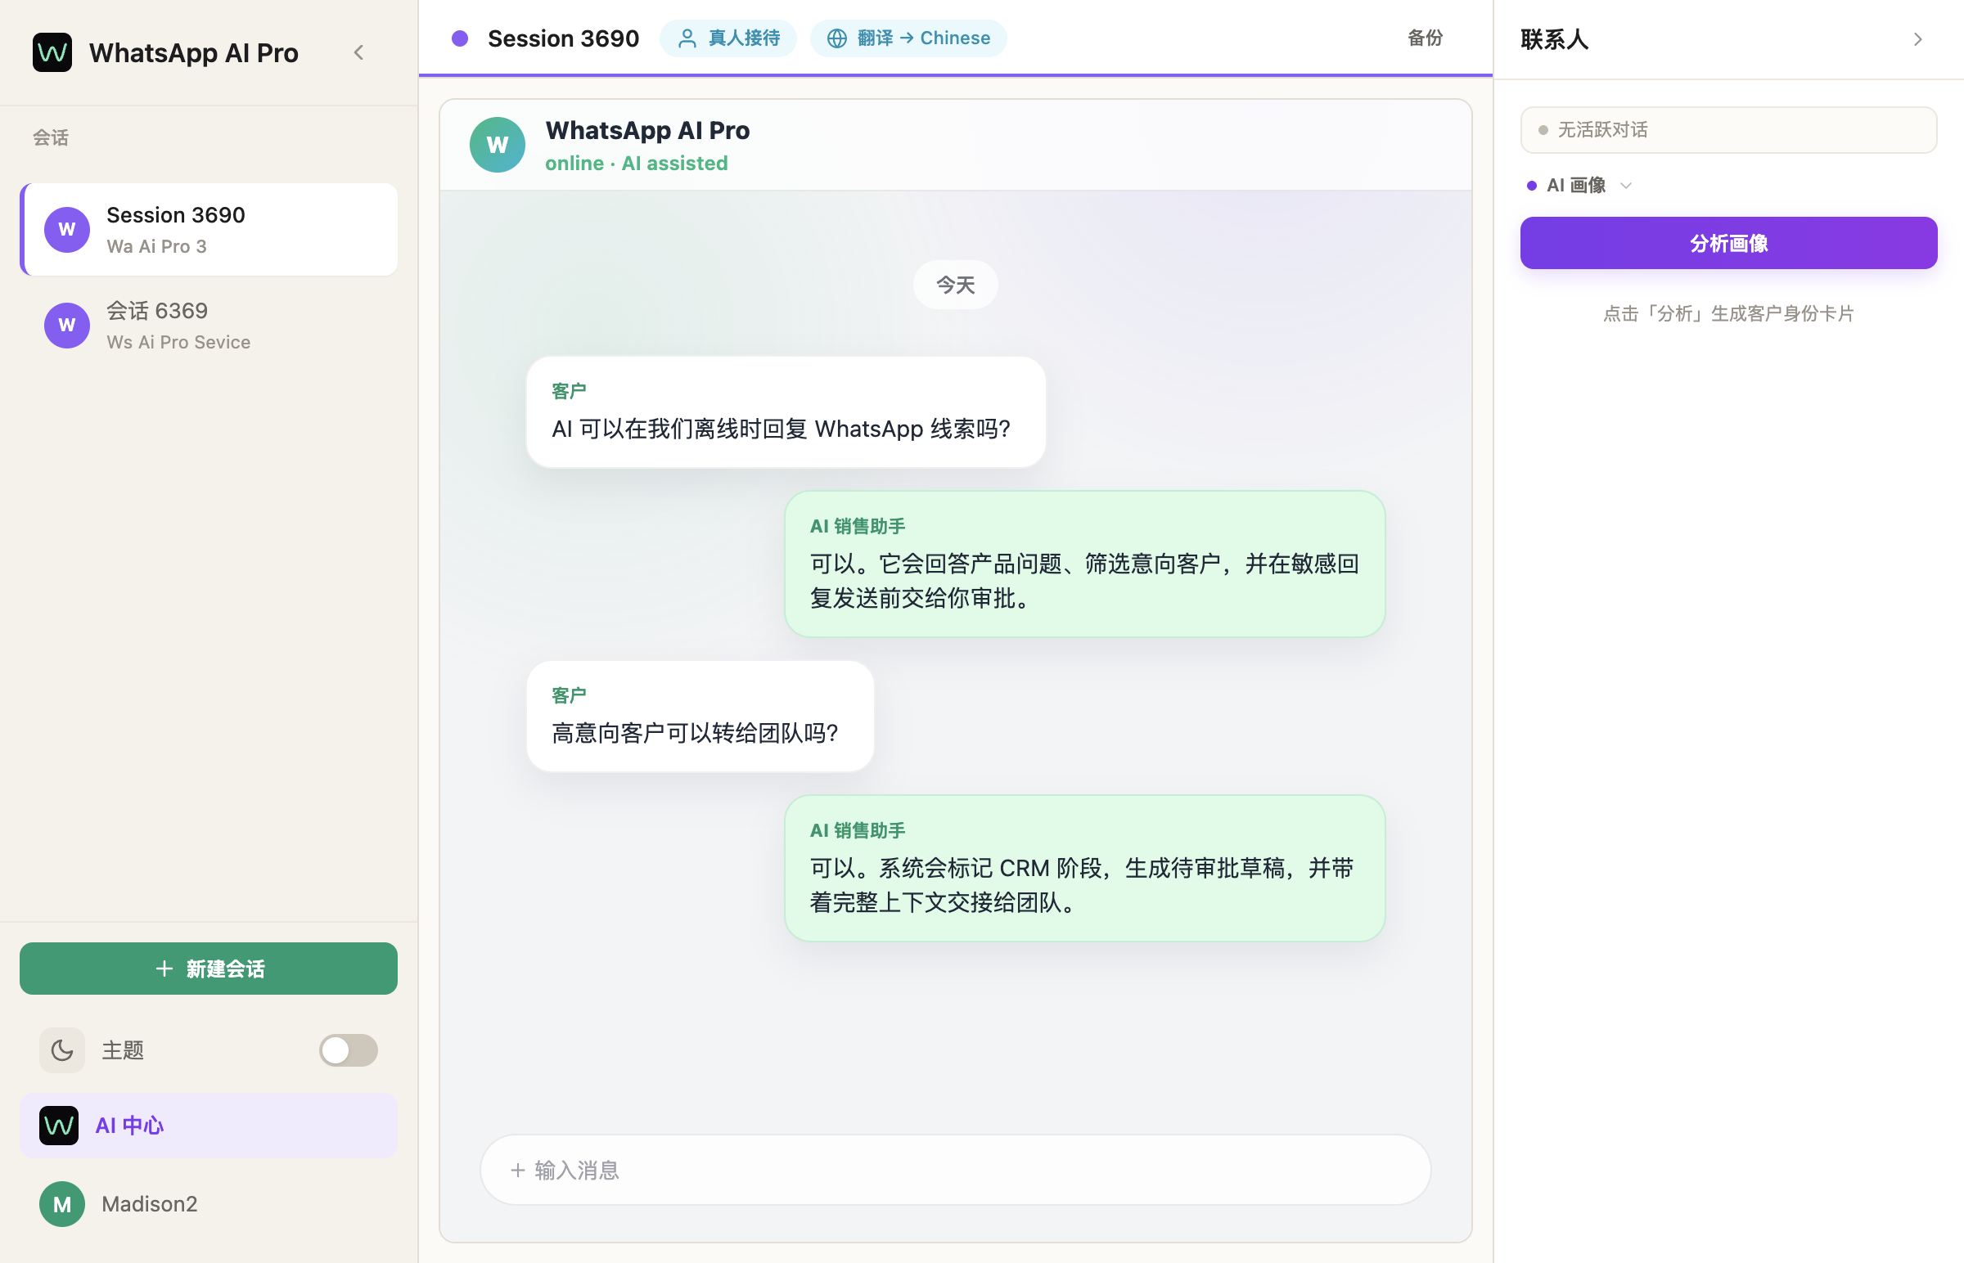Click the 会话 6369 purple W avatar
The width and height of the screenshot is (1964, 1263).
pos(67,326)
